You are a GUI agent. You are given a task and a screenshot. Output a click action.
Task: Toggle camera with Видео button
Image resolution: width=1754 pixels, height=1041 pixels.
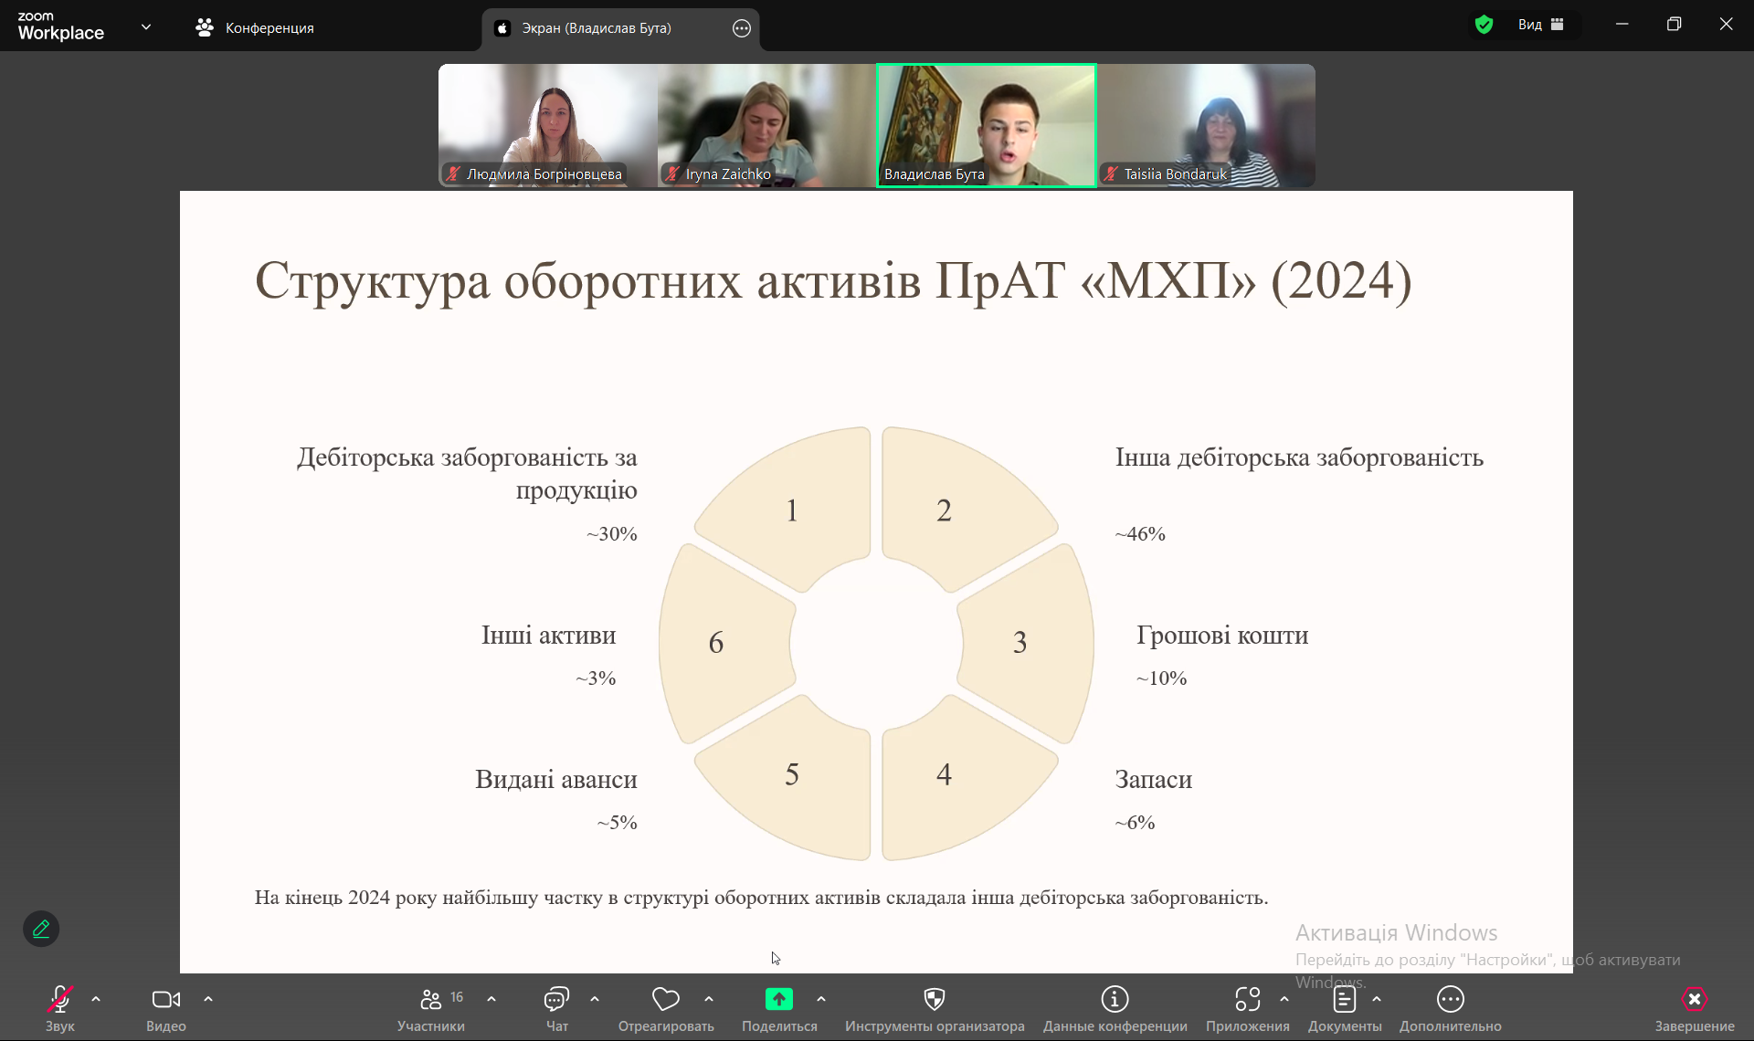point(166,1000)
